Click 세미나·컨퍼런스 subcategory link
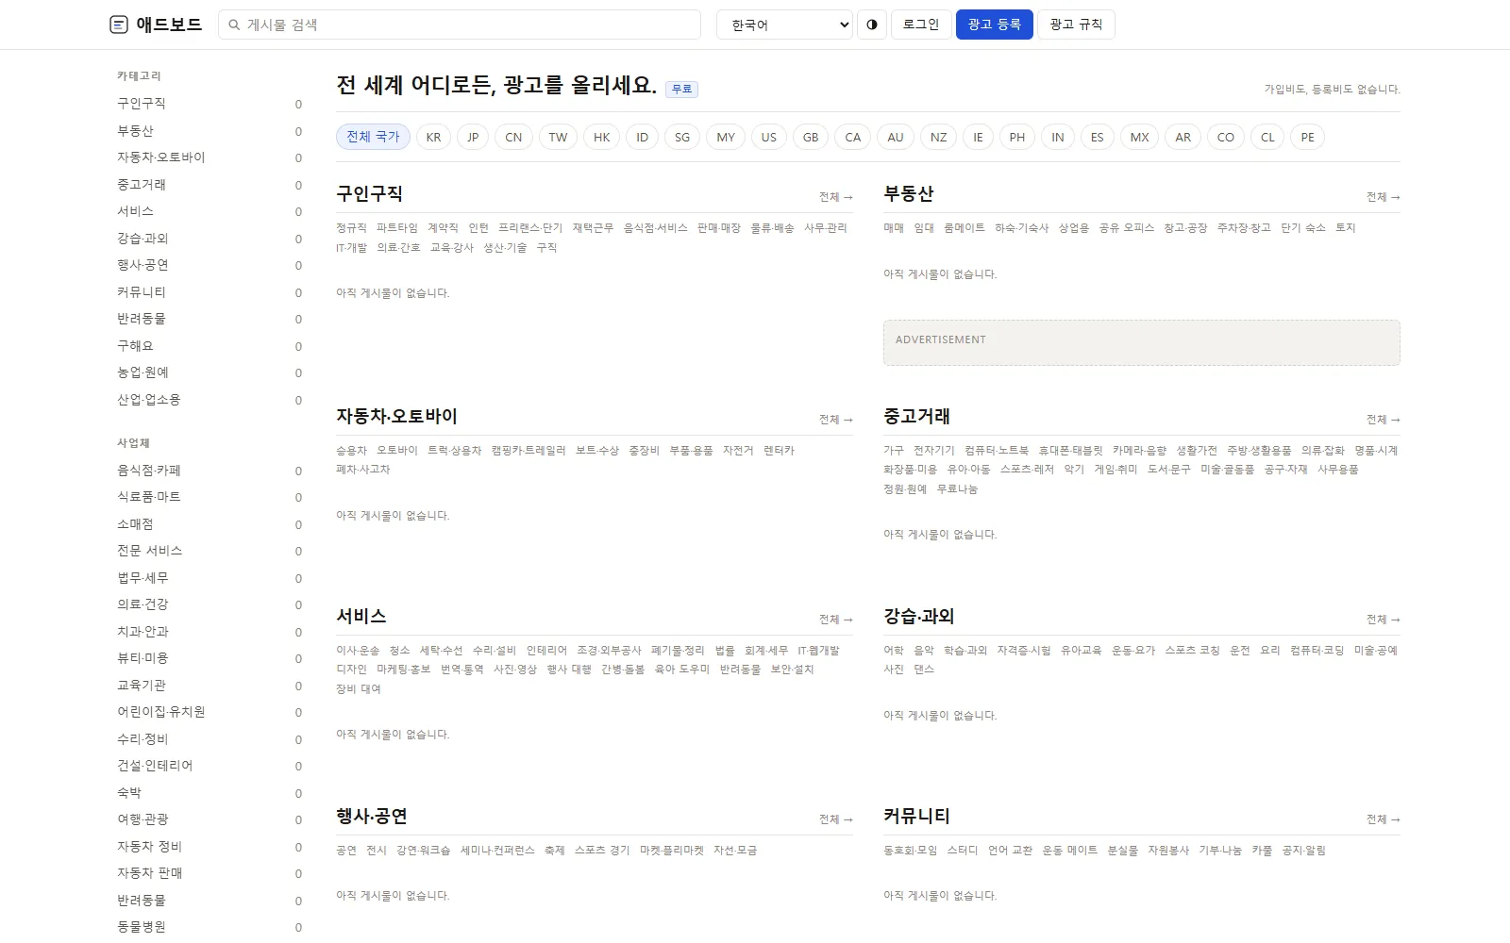The width and height of the screenshot is (1510, 943). (497, 851)
